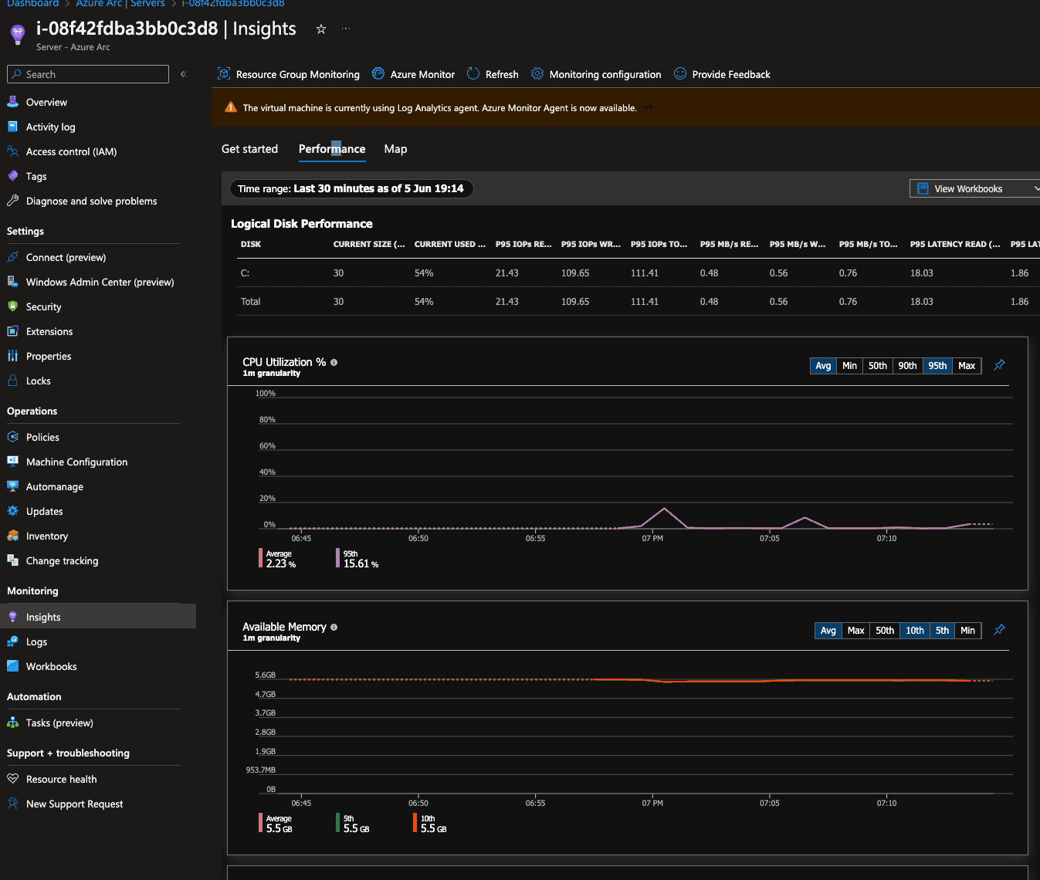Add this server to favorites with the star

coord(320,29)
